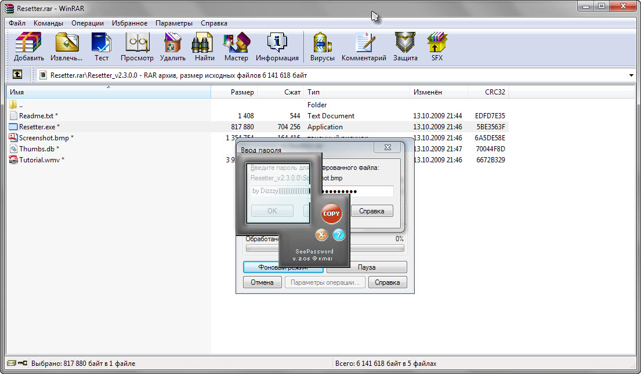641x374 pixels.
Task: Click the drive icon in status bar
Action: (12, 363)
